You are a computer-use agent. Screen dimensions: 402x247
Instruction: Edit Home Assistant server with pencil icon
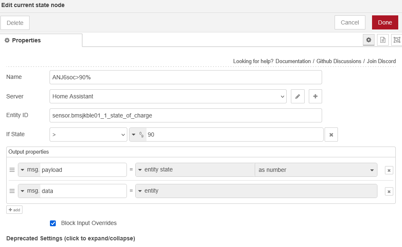click(x=298, y=96)
